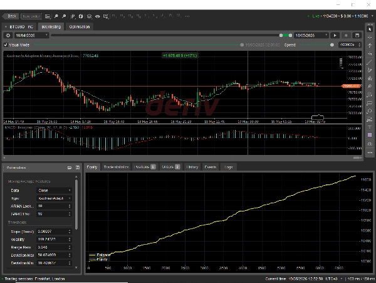Screen dimensions: 376x283
Task: Open the end date 18/05/2025 dropdown
Action: click(x=311, y=35)
